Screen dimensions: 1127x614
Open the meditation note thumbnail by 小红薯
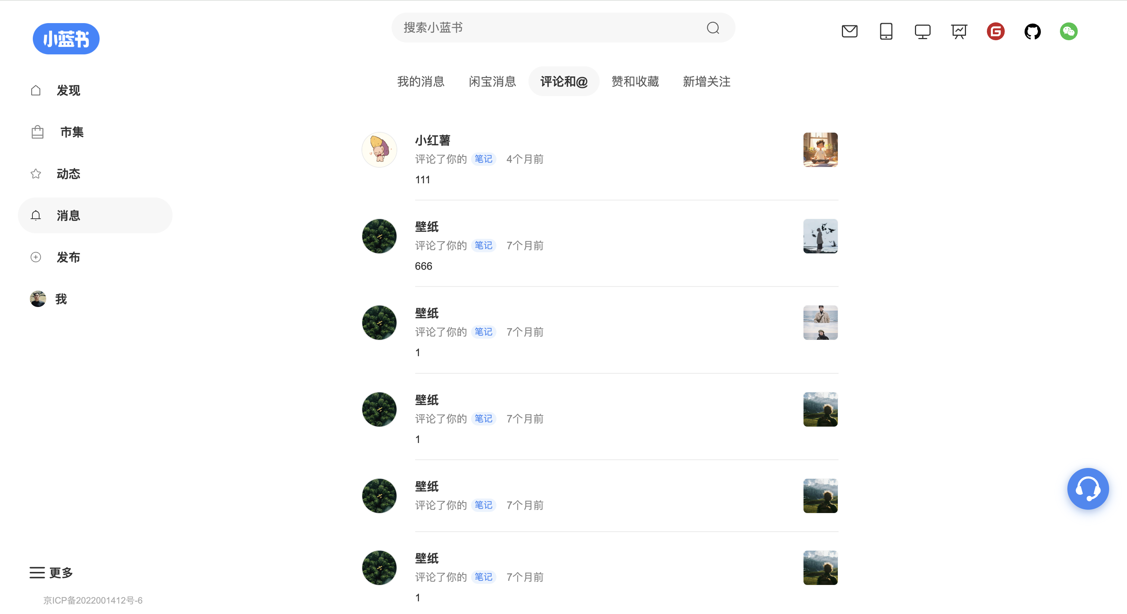[820, 150]
